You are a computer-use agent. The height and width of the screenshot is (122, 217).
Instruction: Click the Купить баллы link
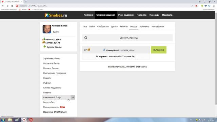[54, 47]
